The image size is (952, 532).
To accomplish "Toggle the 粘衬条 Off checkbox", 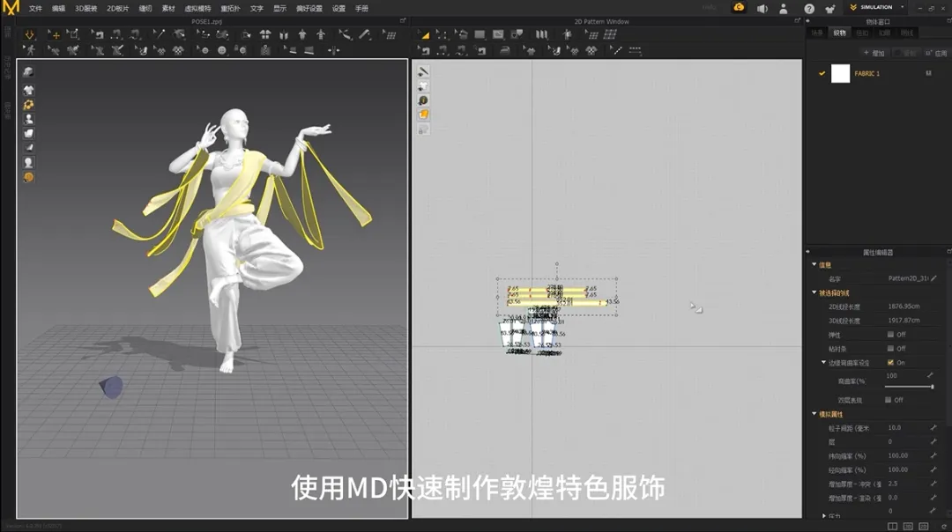I will tap(890, 348).
